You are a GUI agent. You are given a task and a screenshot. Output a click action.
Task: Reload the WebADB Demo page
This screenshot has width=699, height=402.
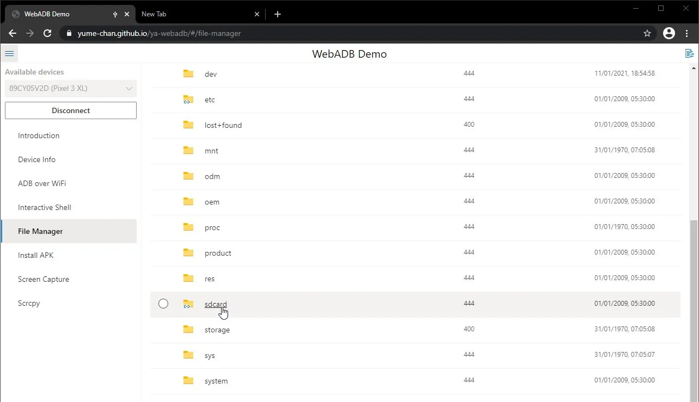click(47, 33)
